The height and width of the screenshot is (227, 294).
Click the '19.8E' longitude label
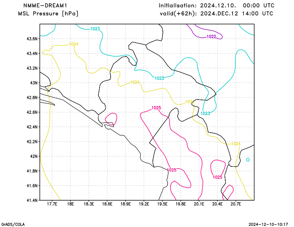(x=180, y=204)
